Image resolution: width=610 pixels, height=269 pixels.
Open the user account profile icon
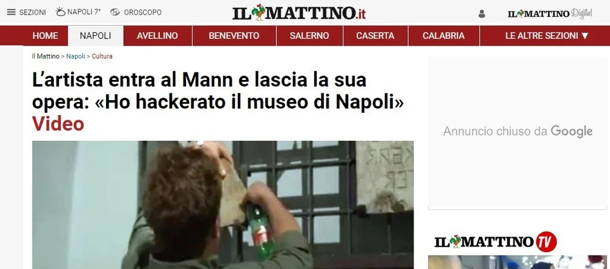(482, 14)
